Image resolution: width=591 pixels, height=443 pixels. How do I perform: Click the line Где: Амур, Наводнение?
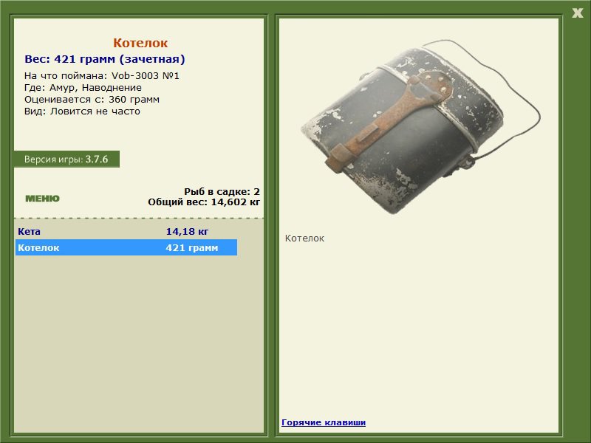pyautogui.click(x=83, y=88)
